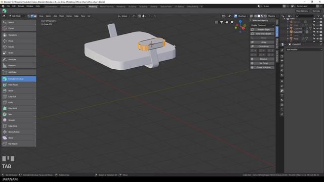The image size is (324, 182).
Task: Activate the Measure tool
Action: click(x=19, y=65)
